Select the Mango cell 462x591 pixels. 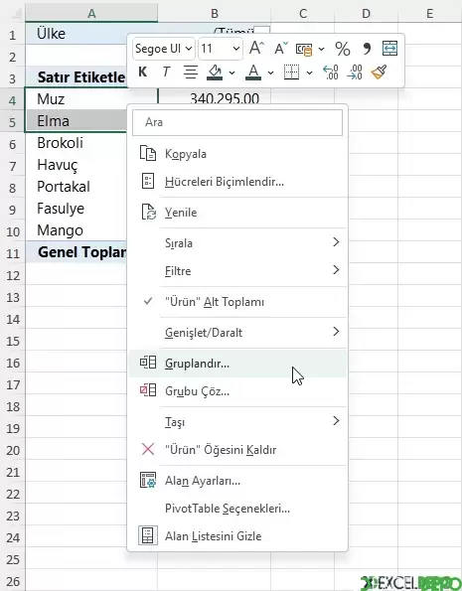click(77, 230)
